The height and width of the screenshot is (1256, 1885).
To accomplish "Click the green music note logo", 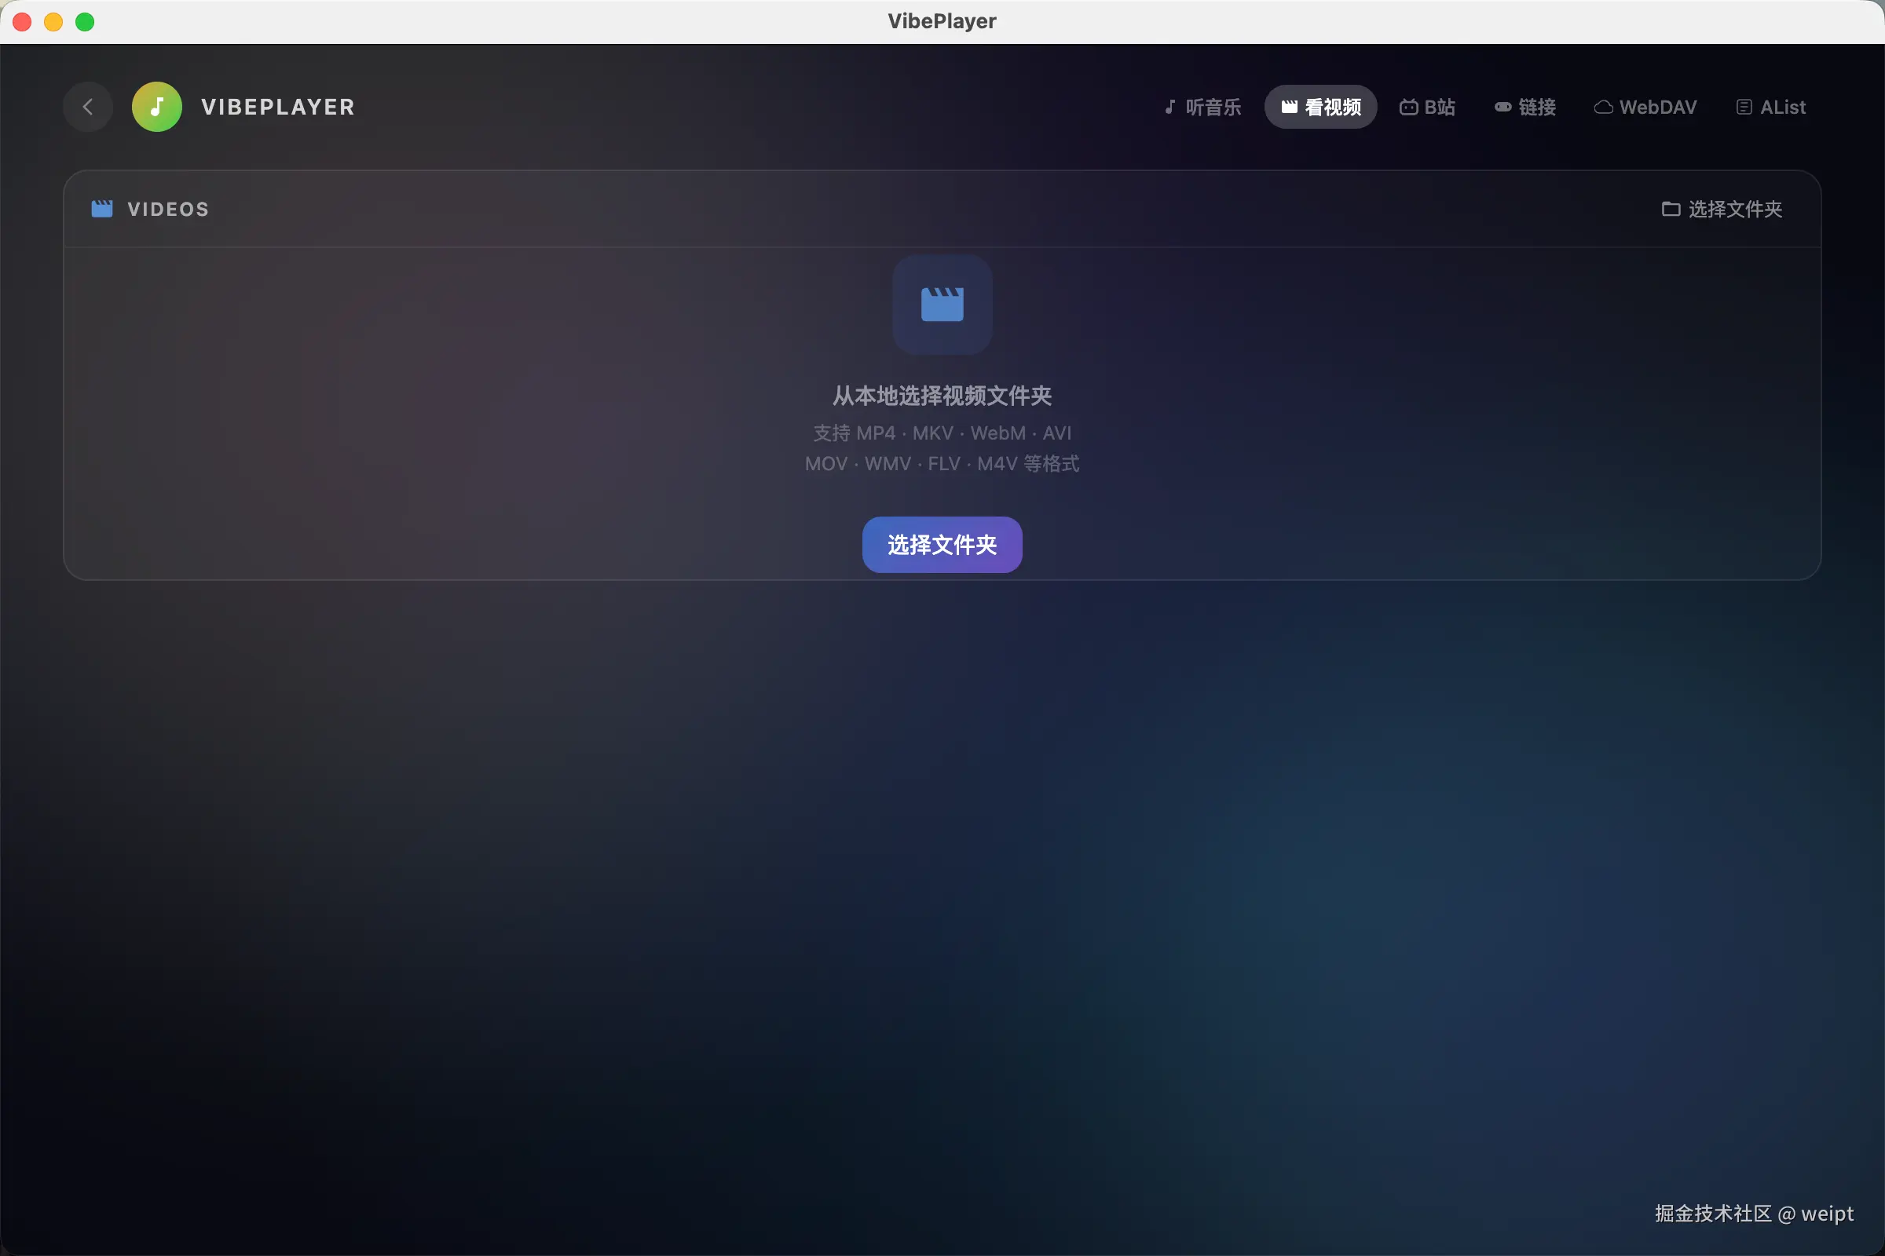I will tap(157, 107).
